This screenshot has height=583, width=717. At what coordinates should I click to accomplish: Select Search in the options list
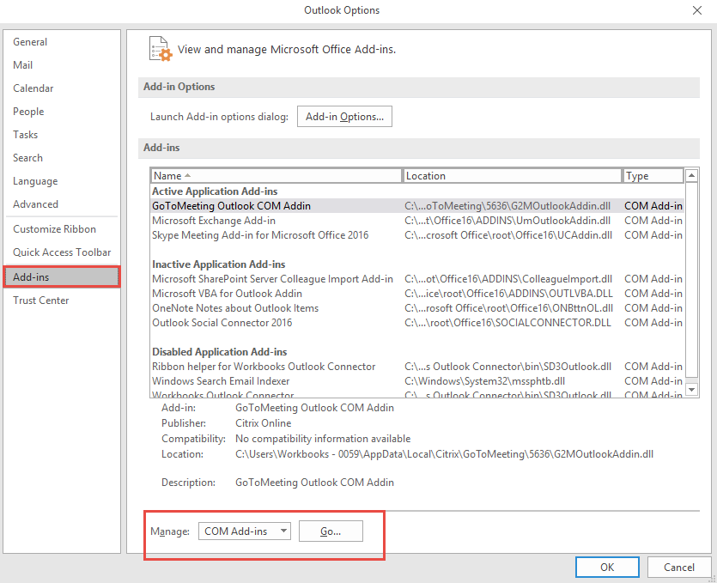click(x=27, y=158)
